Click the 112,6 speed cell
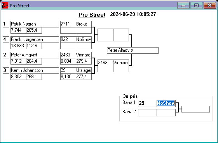This screenshot has height=143, width=218. click(x=34, y=46)
